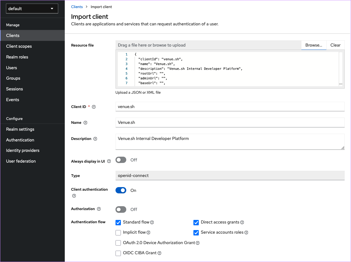Click the file name upload field
Viewport: 351px width, 262px height.
(208, 45)
